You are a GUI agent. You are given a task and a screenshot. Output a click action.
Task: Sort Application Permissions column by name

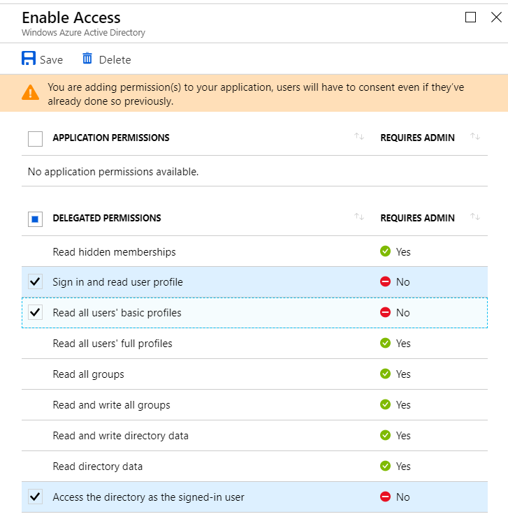pyautogui.click(x=359, y=138)
